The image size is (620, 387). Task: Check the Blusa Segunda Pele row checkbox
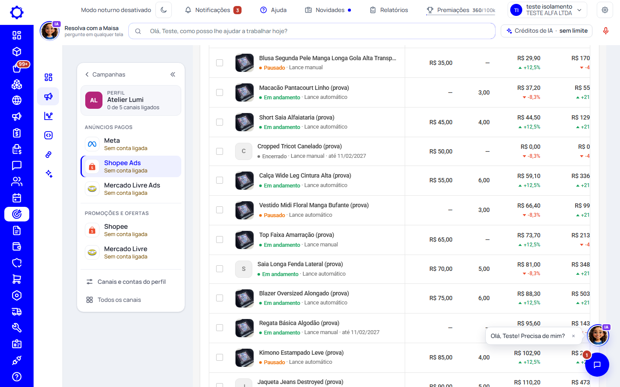point(220,63)
